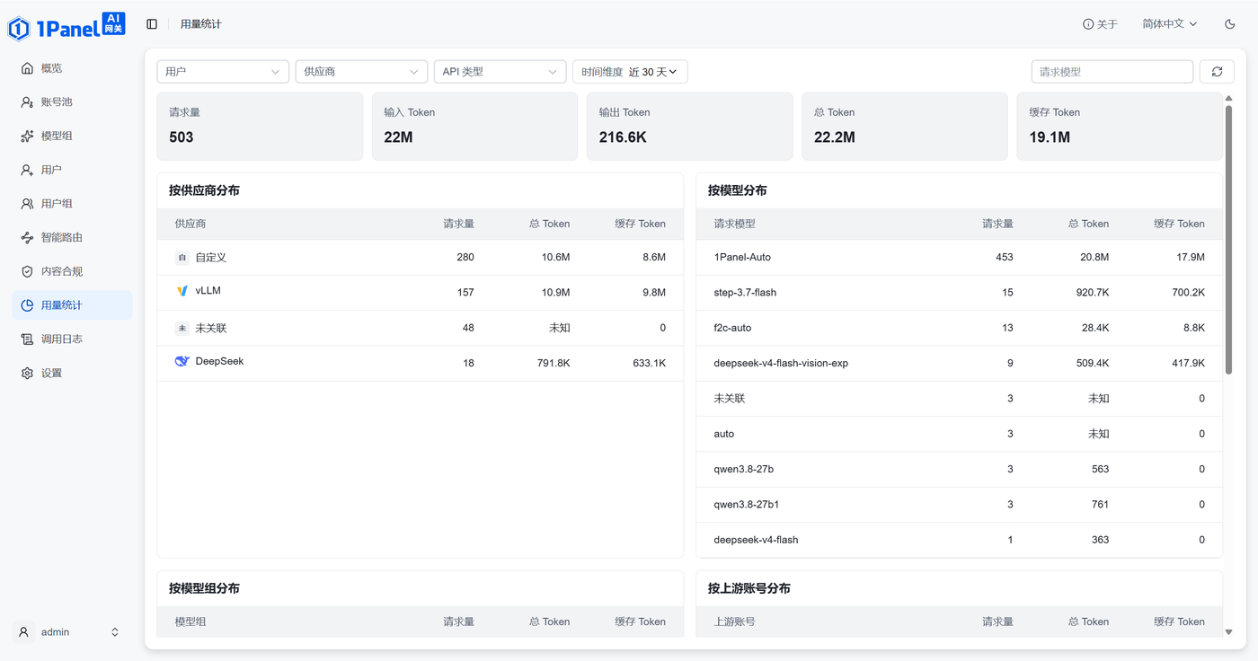Click the DeepSeek whale logo icon
1258x661 pixels.
click(x=182, y=361)
